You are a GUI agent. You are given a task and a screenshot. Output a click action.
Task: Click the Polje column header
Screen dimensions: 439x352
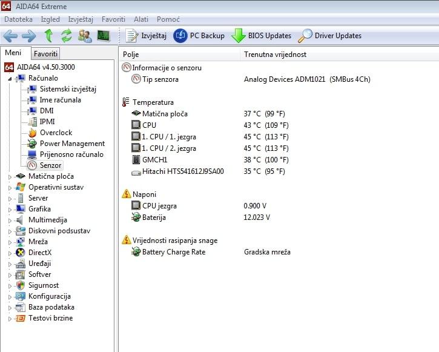179,55
